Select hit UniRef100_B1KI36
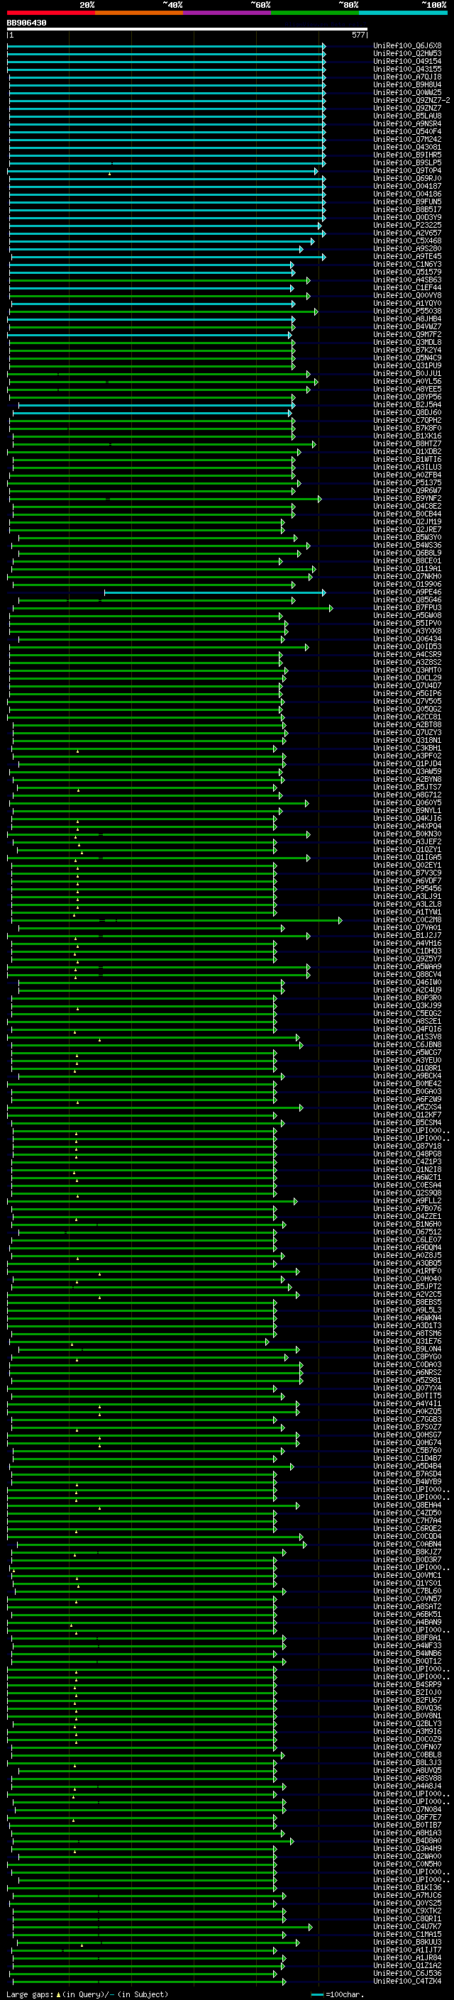 click(407, 1887)
